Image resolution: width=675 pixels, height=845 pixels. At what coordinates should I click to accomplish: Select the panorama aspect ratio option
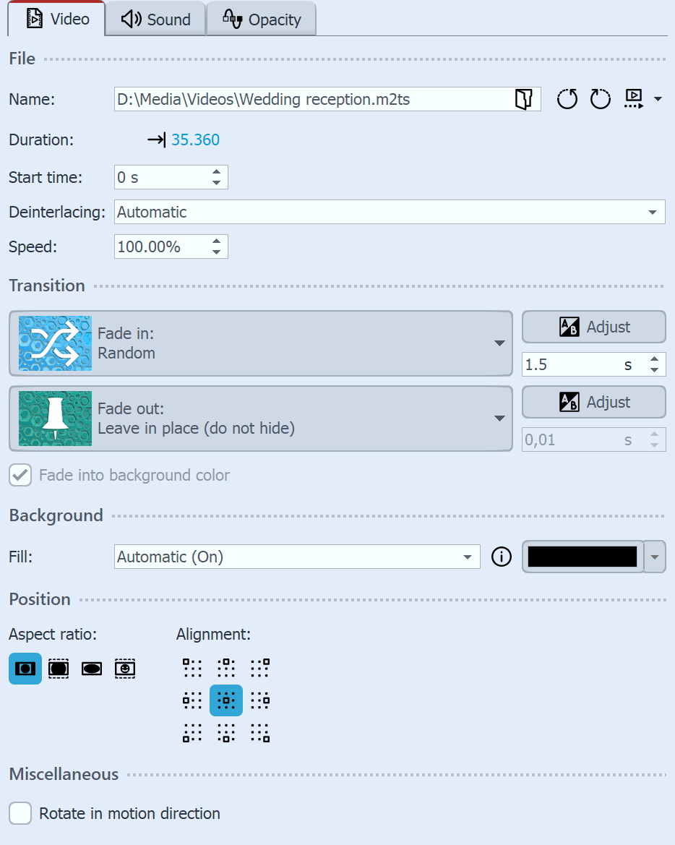click(91, 668)
